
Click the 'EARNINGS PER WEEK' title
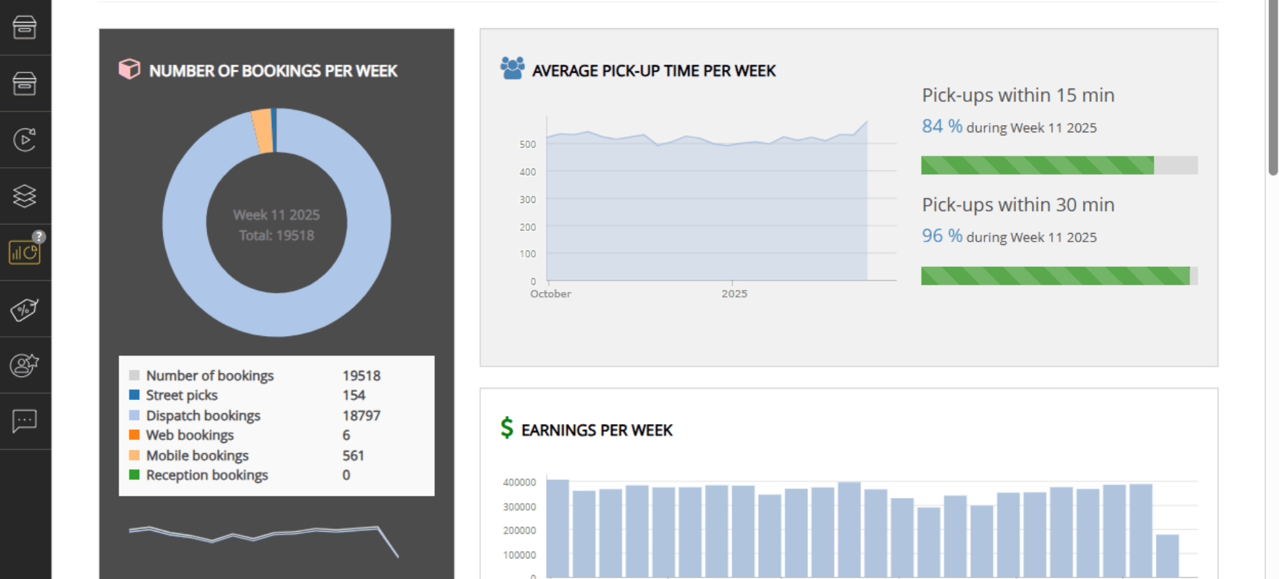pos(597,430)
